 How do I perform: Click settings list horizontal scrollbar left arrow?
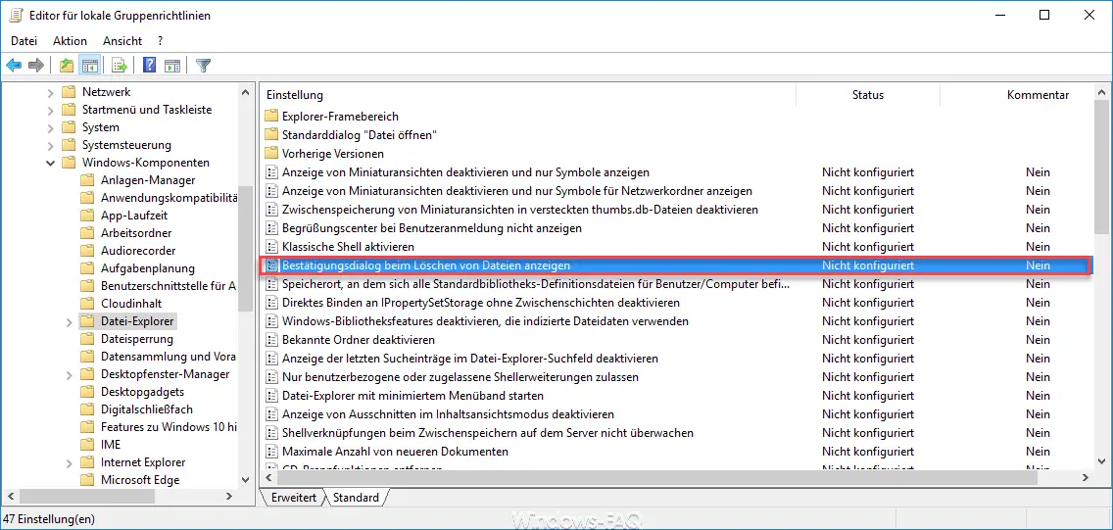(269, 479)
